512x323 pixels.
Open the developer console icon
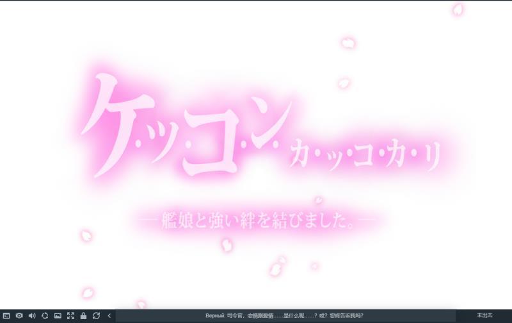click(x=6, y=316)
